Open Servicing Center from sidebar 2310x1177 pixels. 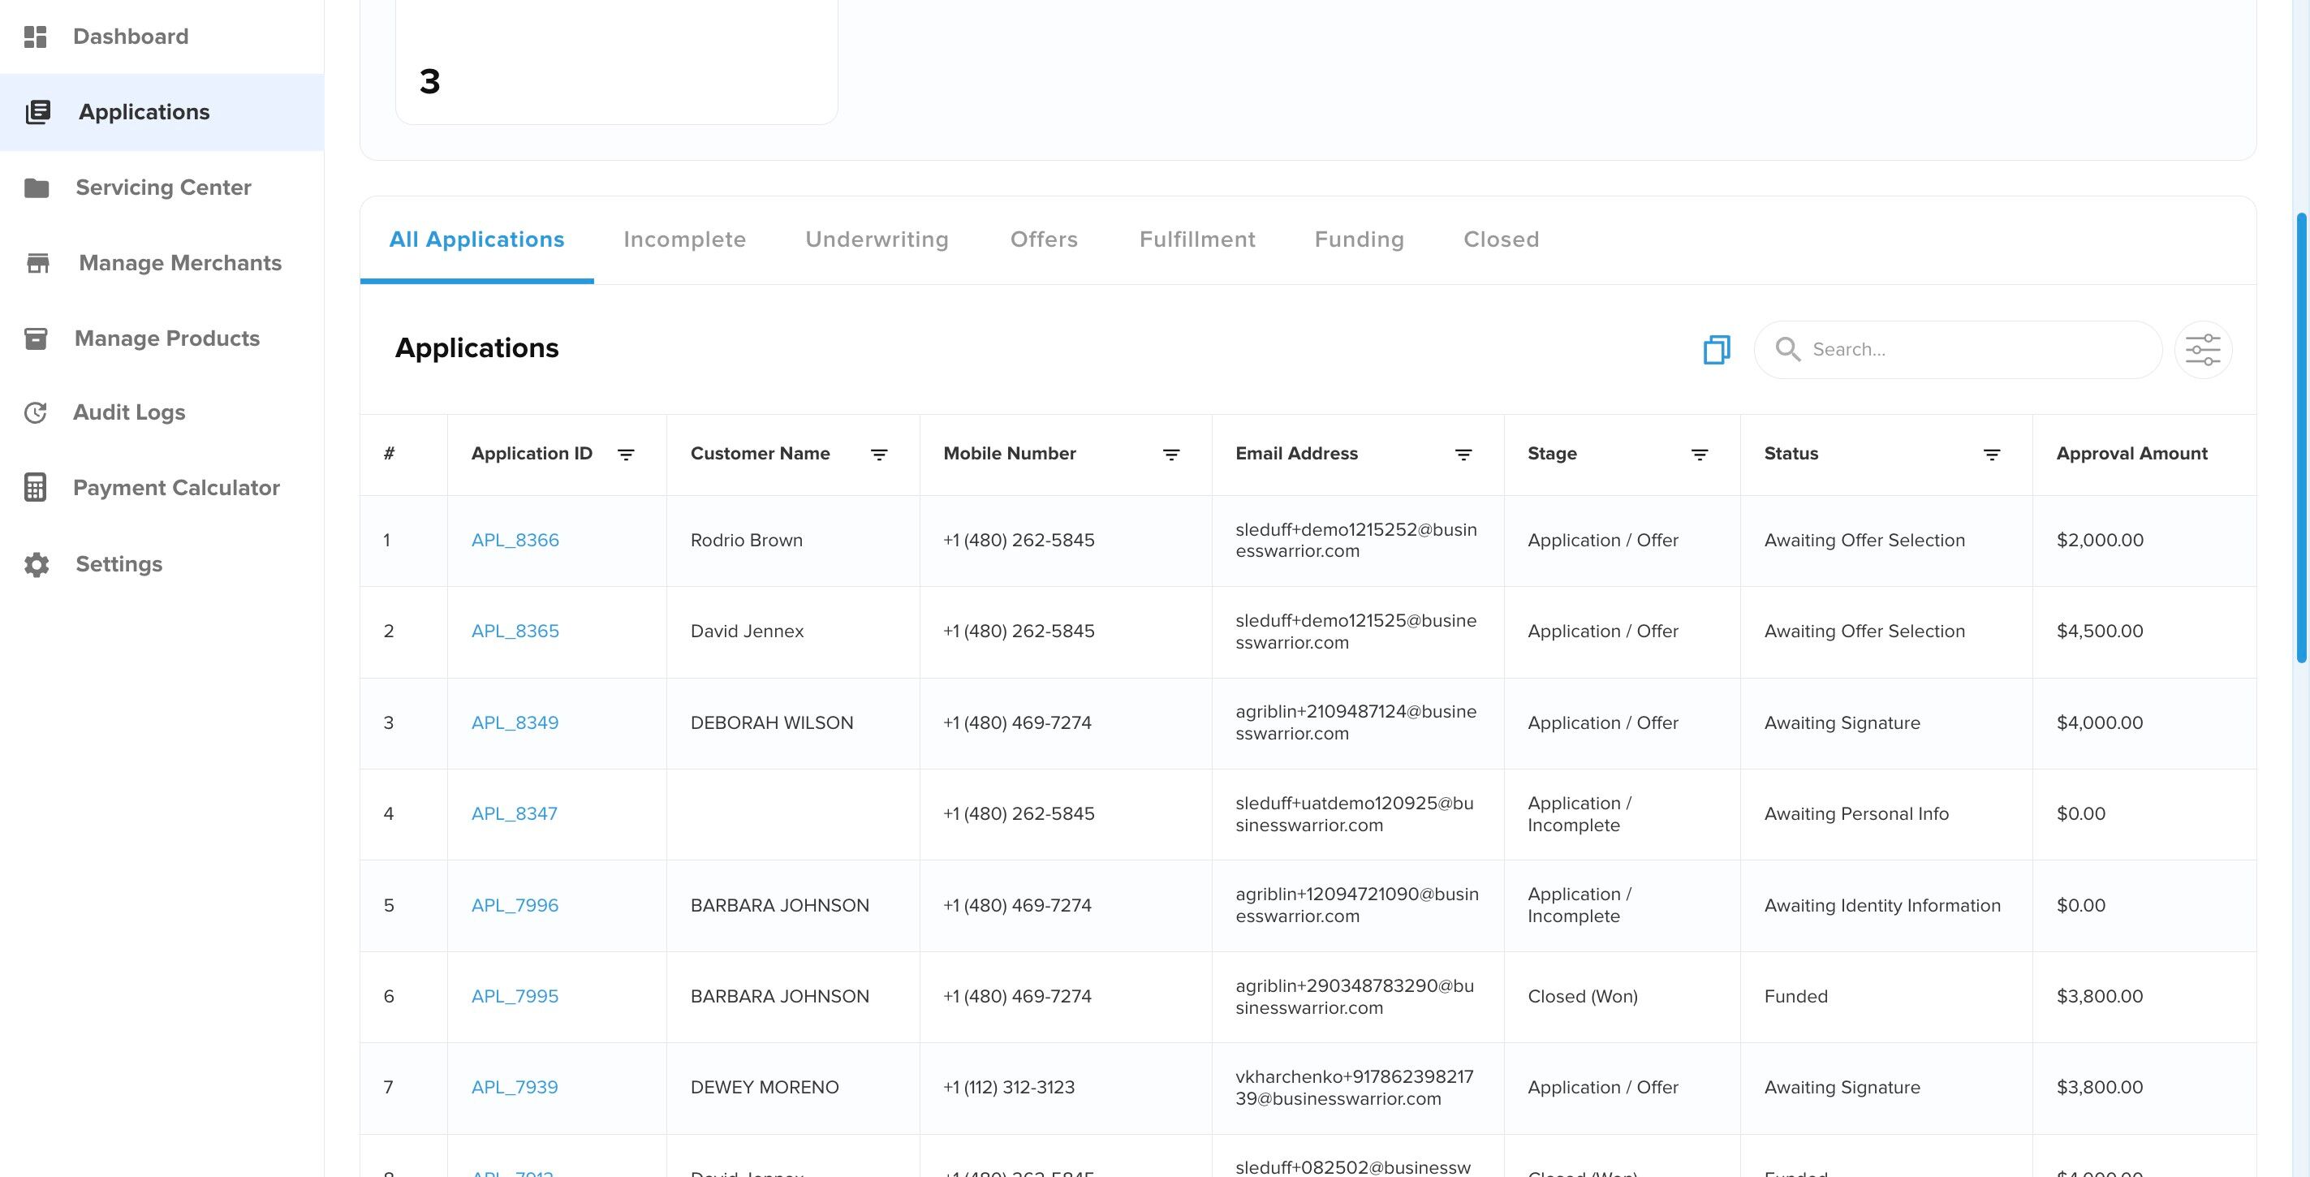pos(162,188)
